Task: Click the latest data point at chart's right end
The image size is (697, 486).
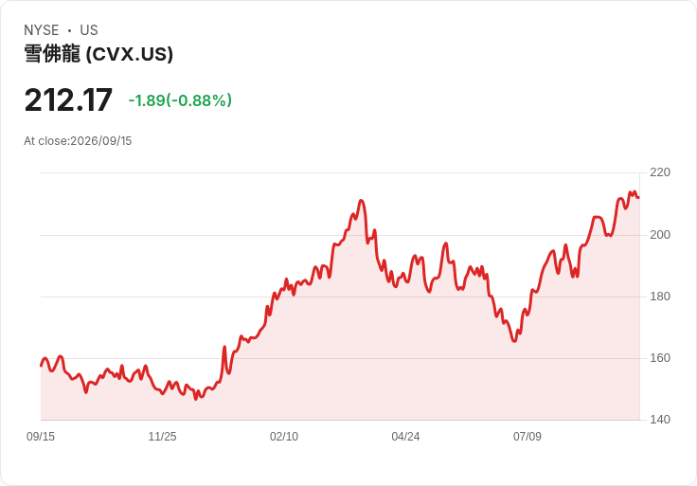Action: point(638,197)
